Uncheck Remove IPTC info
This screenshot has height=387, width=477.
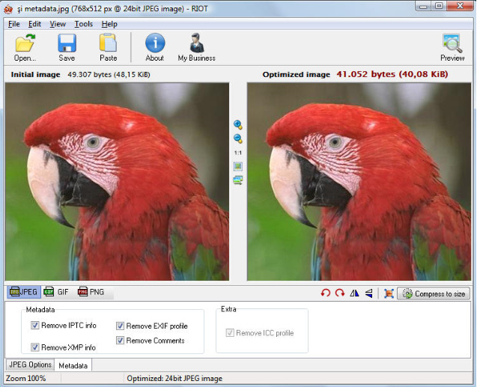35,326
